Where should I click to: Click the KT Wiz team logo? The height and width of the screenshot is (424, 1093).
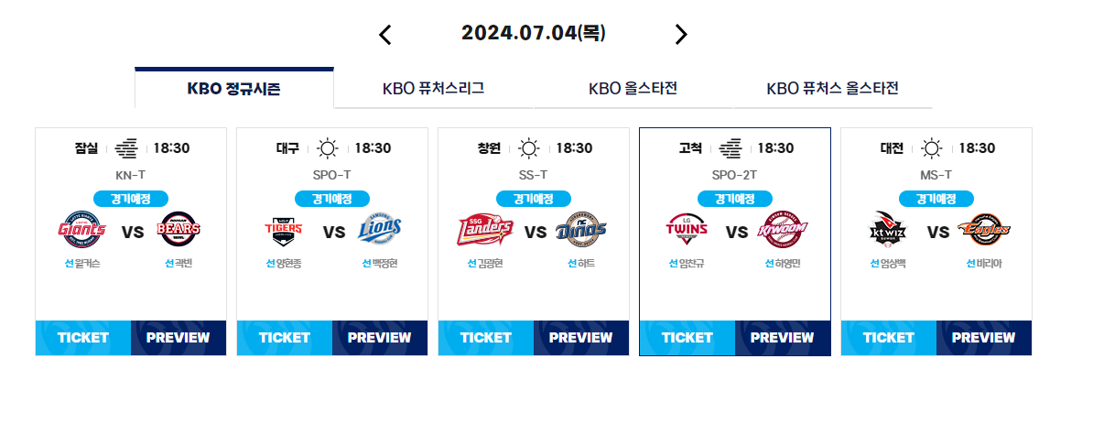coord(887,230)
